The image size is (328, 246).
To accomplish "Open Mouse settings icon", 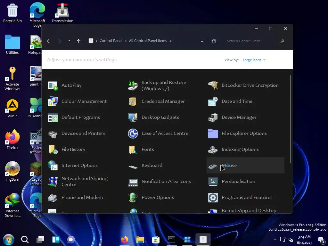I will tap(213, 167).
